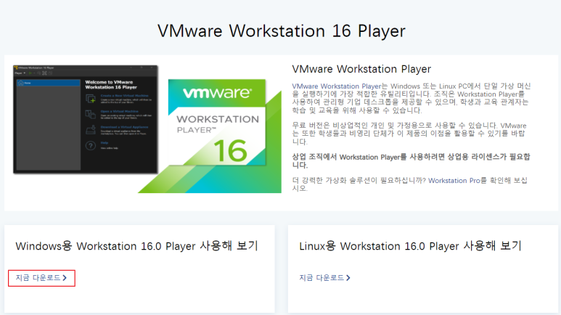Click the bold commercial license notice text
The height and width of the screenshot is (315, 561).
(x=411, y=160)
